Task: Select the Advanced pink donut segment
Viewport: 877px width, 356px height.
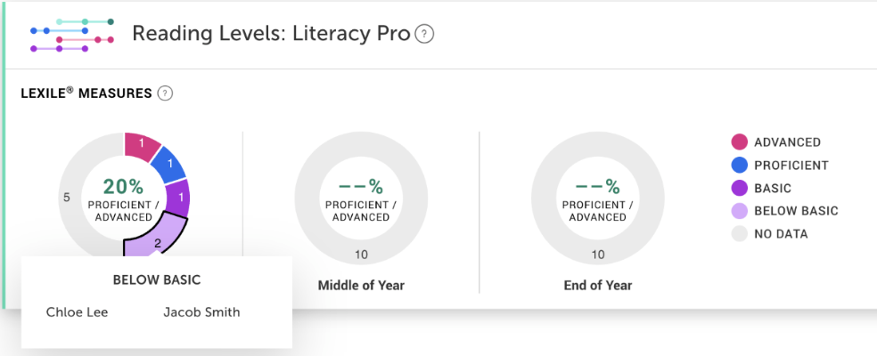Action: coord(143,147)
